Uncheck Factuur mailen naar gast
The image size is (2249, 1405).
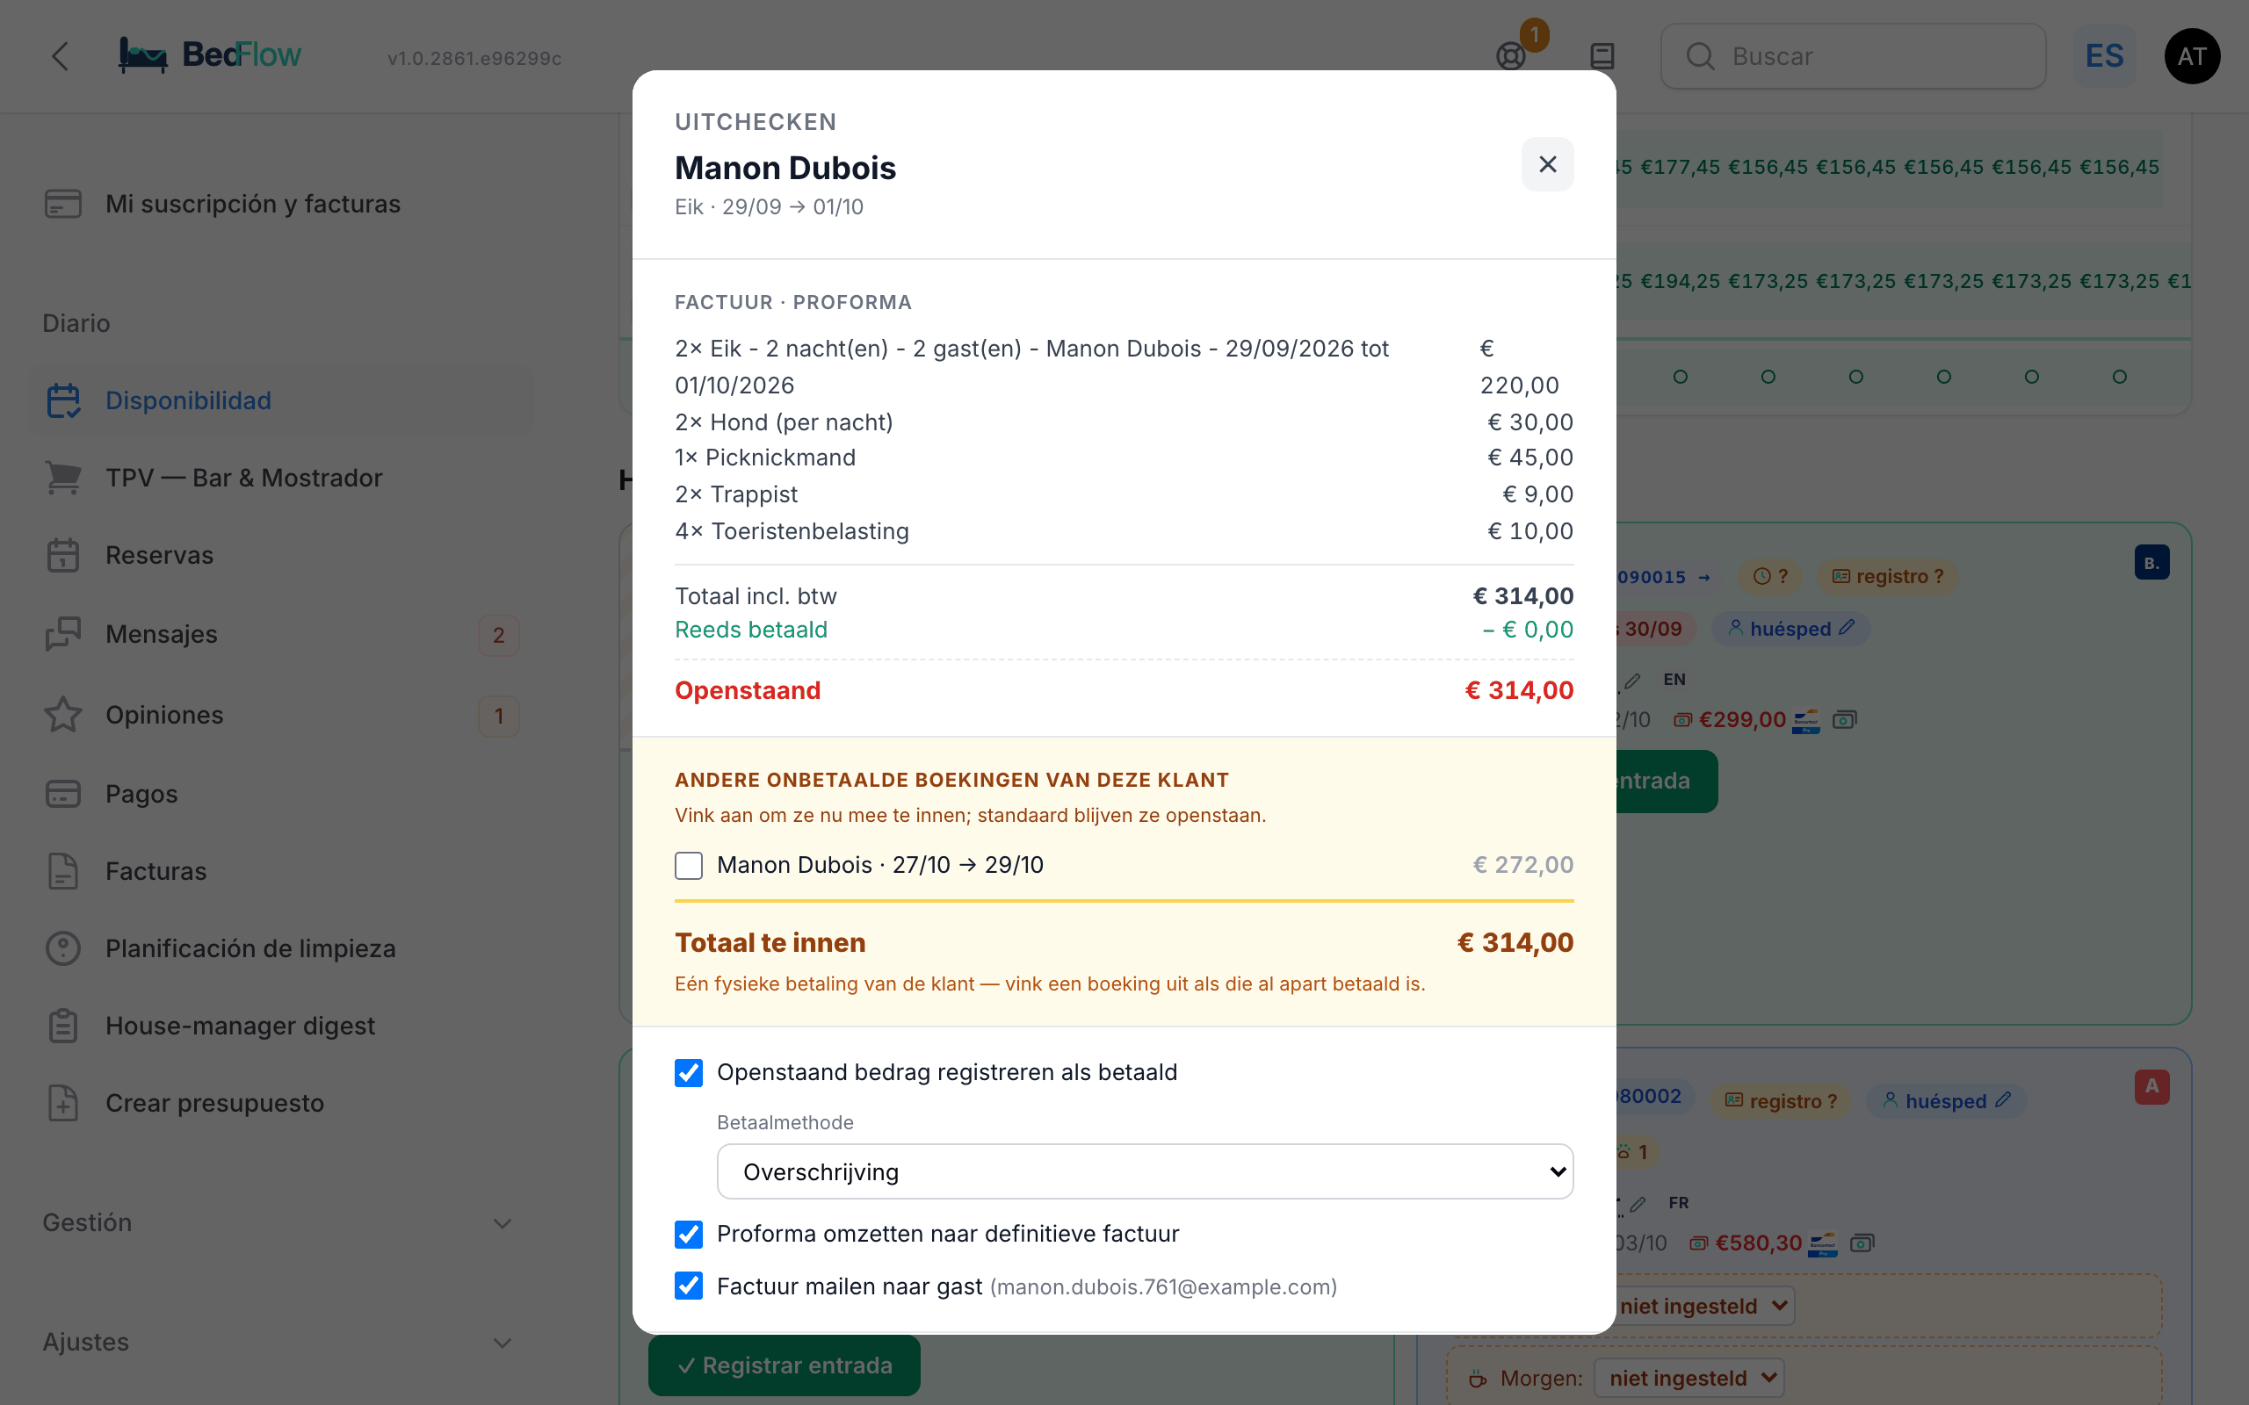pos(689,1286)
